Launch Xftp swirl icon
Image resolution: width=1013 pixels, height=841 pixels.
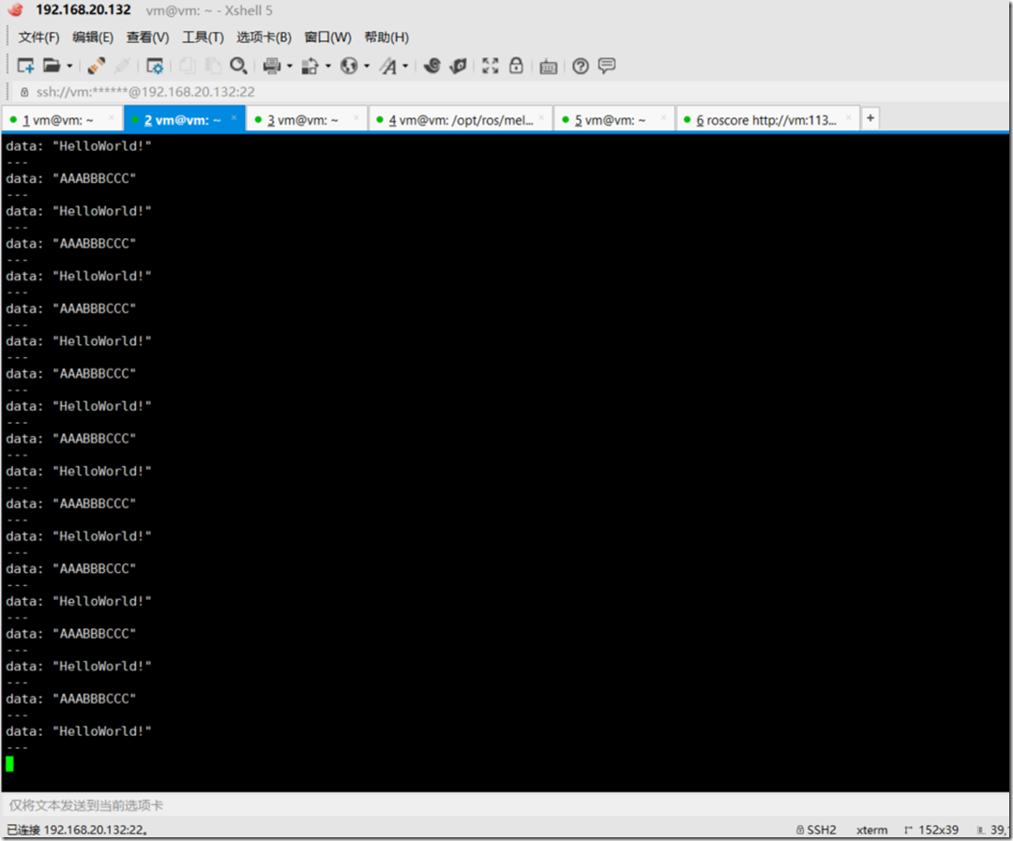[x=432, y=66]
